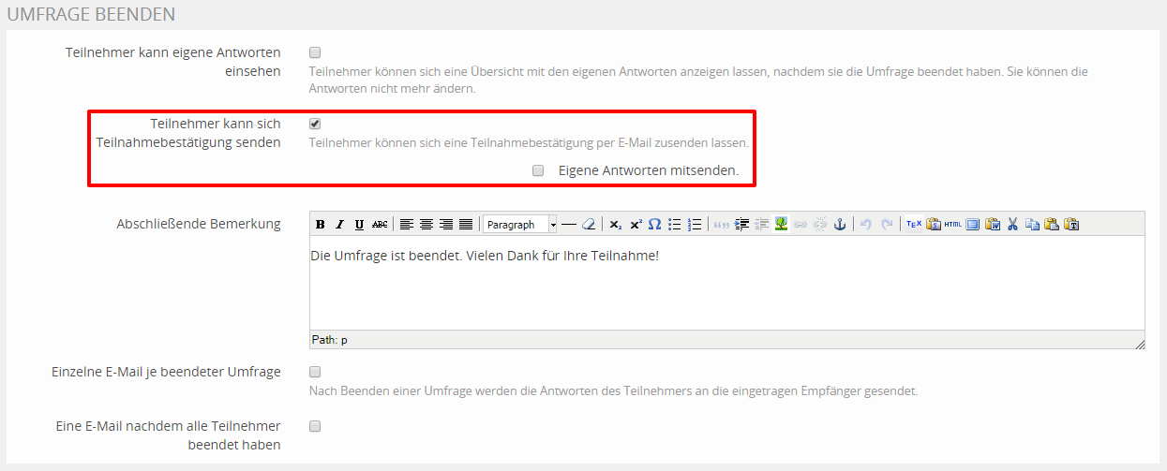This screenshot has width=1167, height=471.
Task: Edit HTML source of the remark
Action: click(x=952, y=225)
